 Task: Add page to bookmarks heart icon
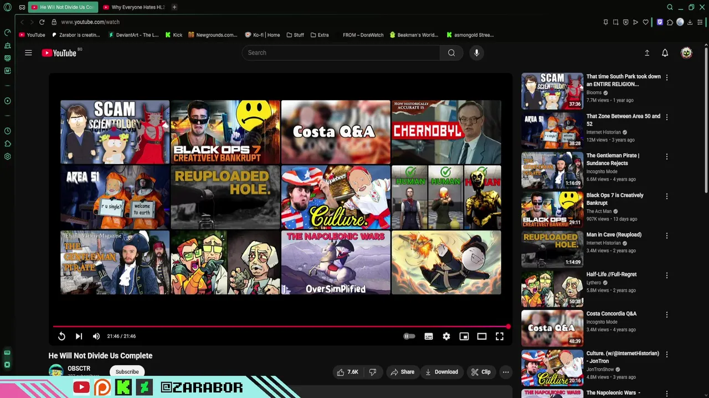tap(645, 22)
